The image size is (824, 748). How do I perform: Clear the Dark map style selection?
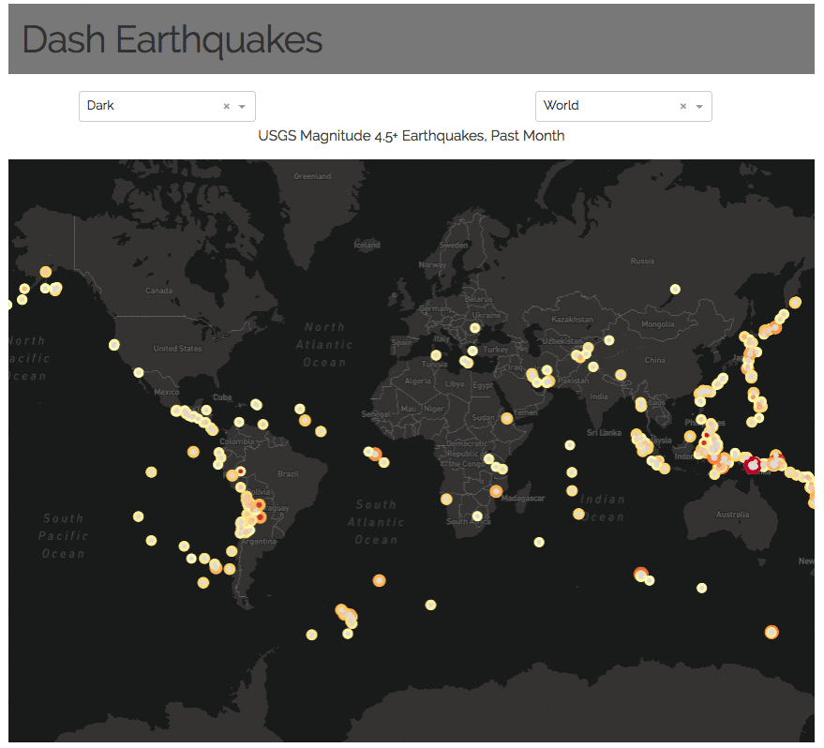pyautogui.click(x=227, y=106)
